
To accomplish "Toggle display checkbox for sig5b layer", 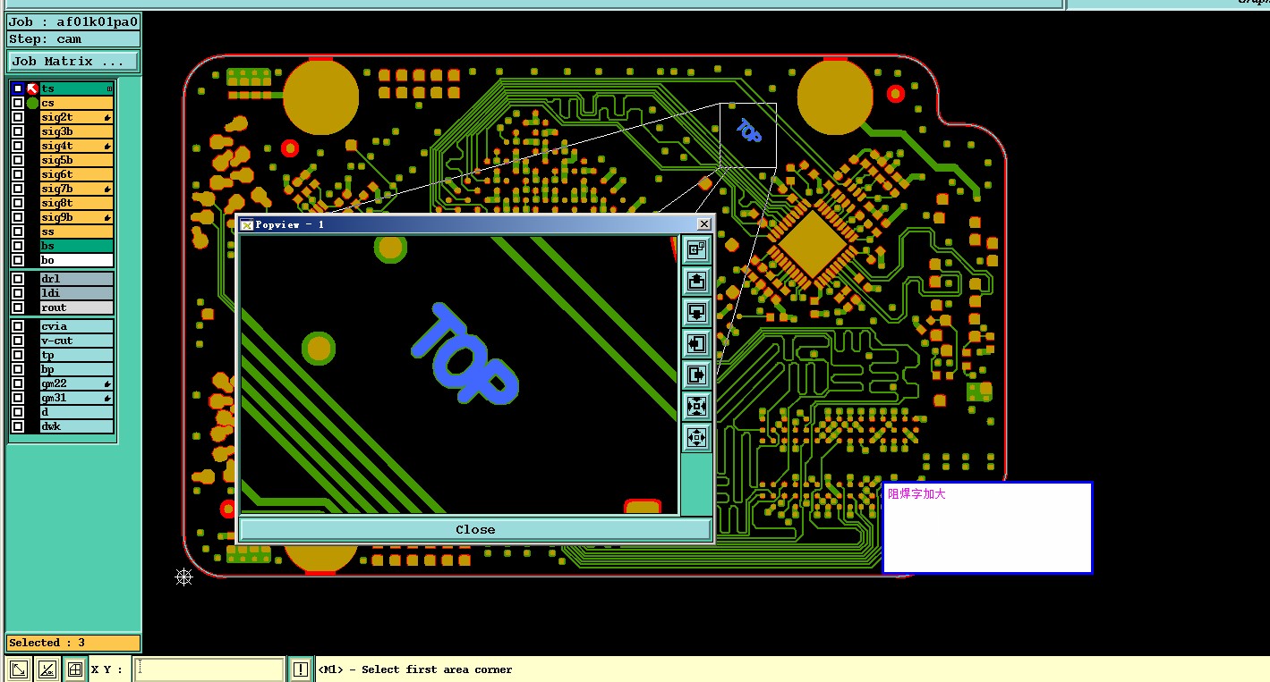I will [18, 160].
